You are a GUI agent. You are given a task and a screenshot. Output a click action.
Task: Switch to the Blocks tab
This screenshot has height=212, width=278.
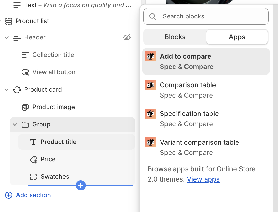(x=175, y=37)
